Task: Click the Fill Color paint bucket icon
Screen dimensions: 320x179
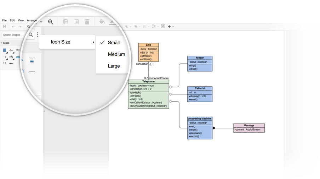Action: [102, 22]
